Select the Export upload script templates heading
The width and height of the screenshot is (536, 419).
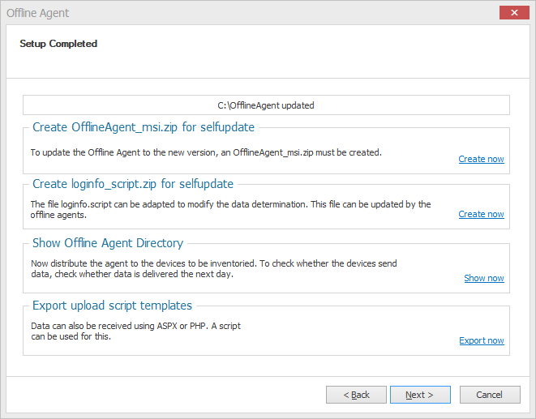112,306
